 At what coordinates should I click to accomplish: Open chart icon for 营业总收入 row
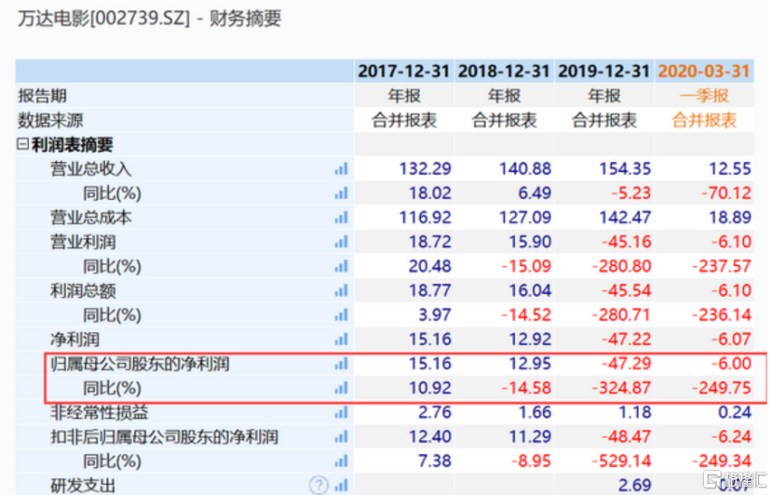(x=341, y=169)
